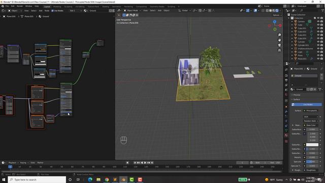
Task: Switch perspective/orthographic grid icon in viewport
Action: pyautogui.click(x=279, y=50)
